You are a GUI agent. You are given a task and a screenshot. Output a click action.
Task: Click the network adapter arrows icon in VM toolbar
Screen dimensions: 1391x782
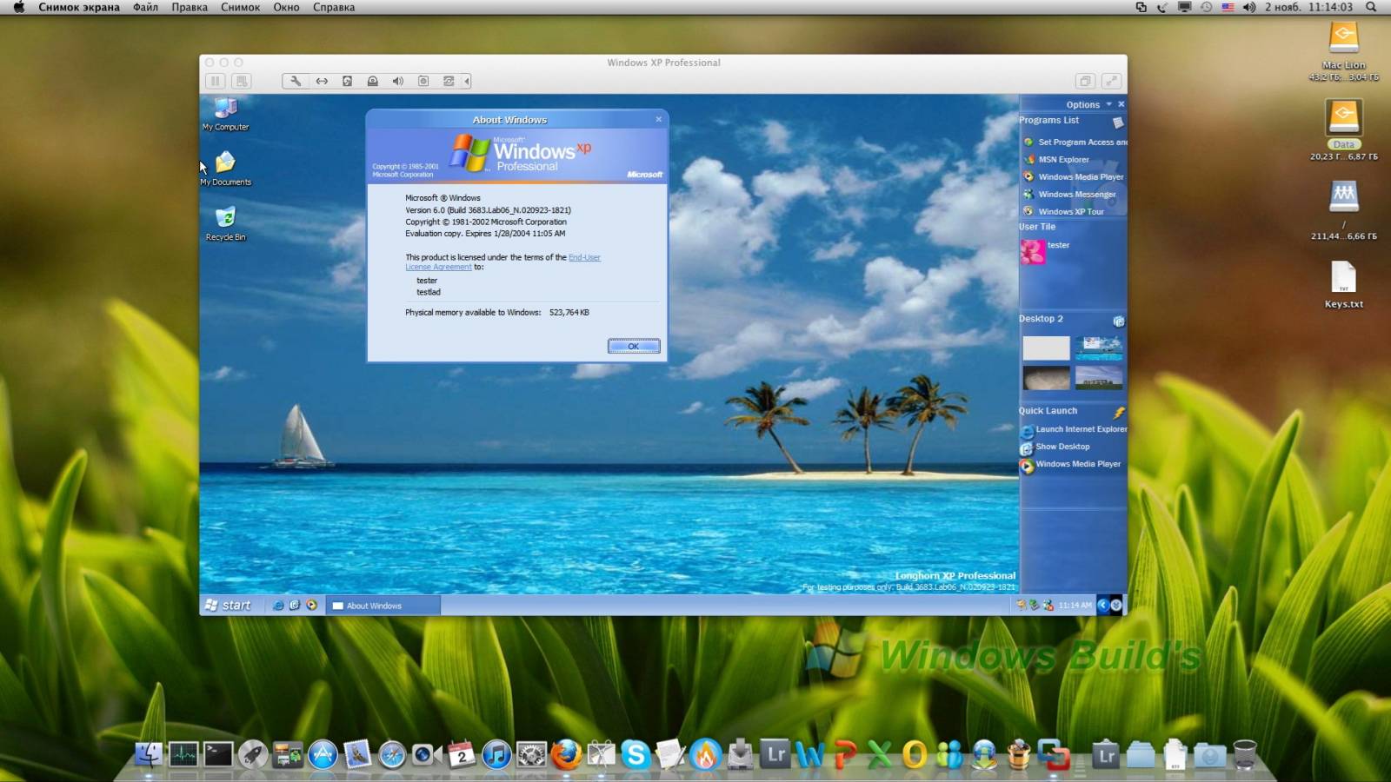322,81
